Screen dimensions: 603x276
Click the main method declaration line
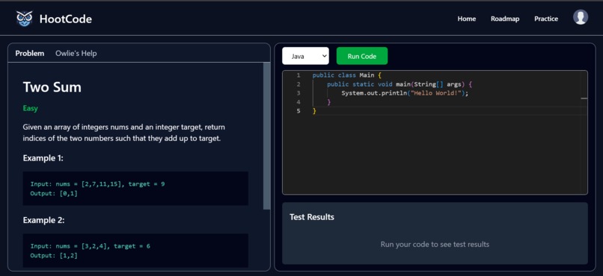click(x=400, y=84)
